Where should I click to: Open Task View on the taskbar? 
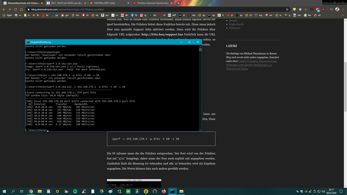[22, 191]
